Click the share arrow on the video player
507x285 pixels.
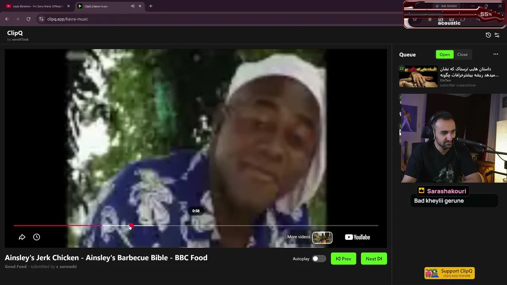click(22, 237)
